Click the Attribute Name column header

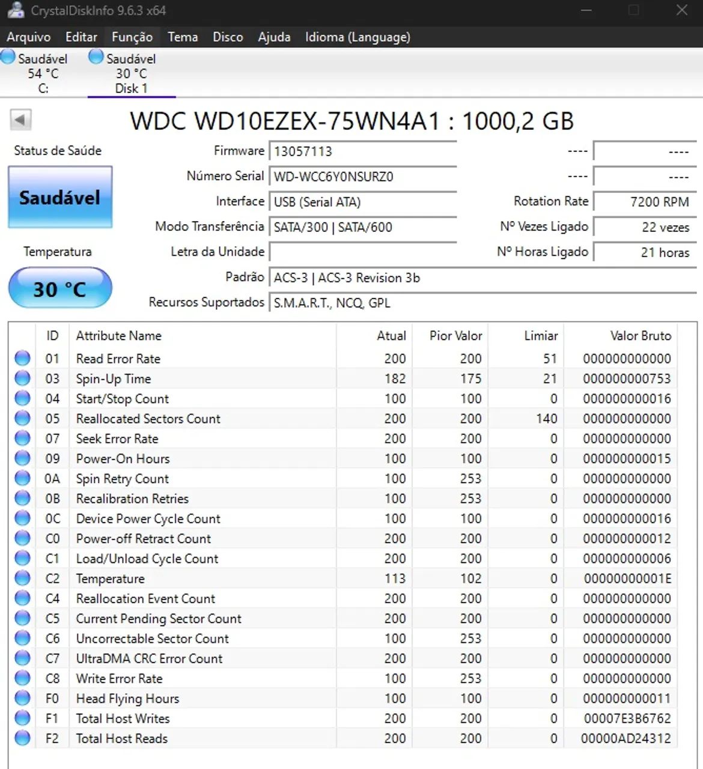click(202, 336)
